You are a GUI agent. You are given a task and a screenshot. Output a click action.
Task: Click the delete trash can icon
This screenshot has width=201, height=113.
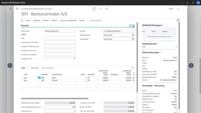107,9
